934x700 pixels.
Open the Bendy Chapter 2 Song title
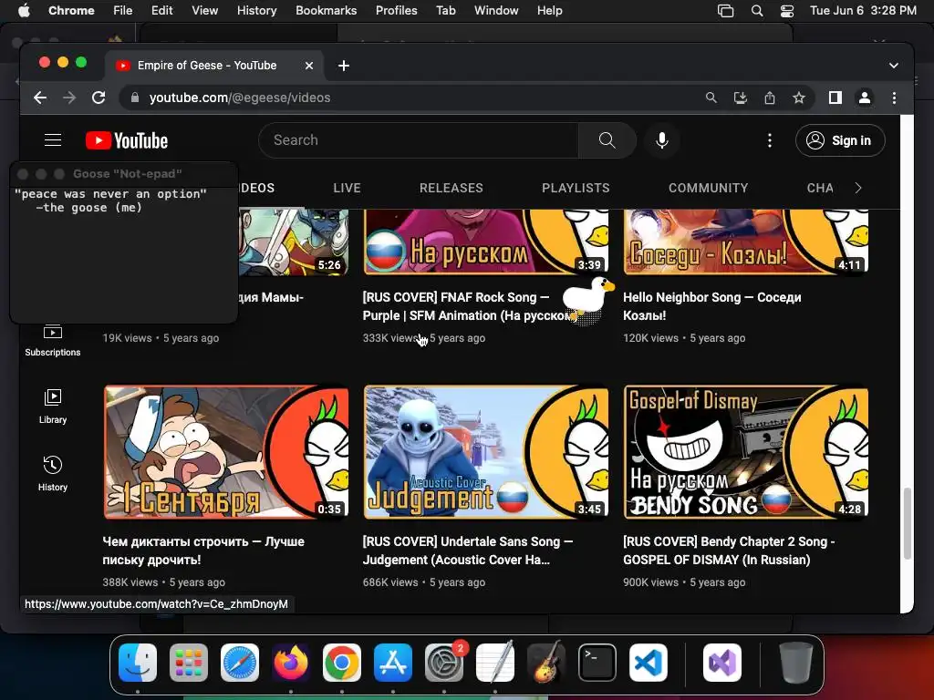tap(729, 551)
